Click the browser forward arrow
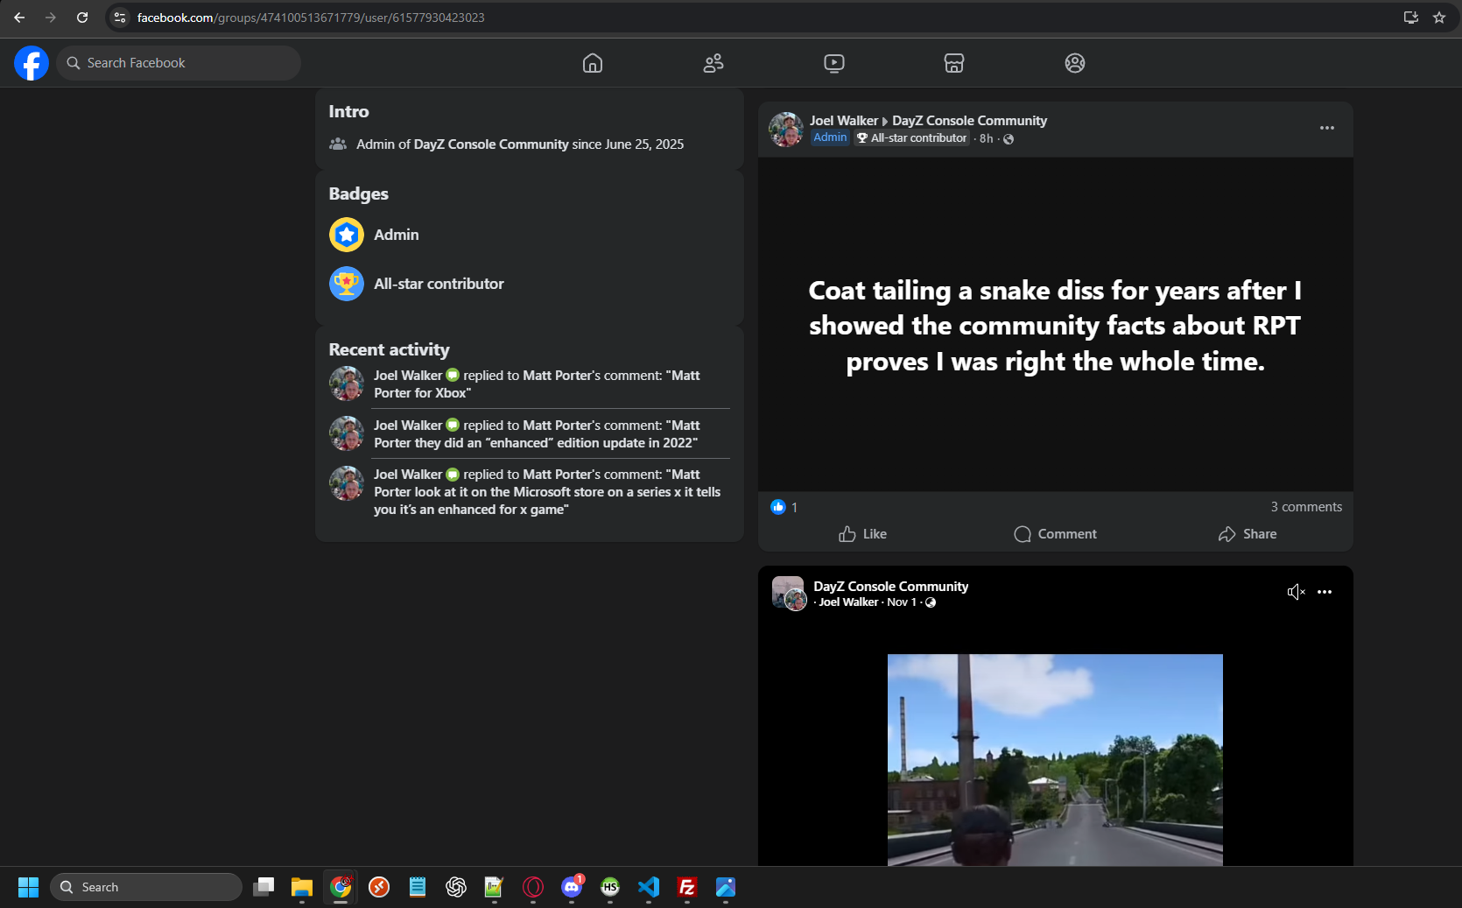This screenshot has width=1462, height=908. point(51,18)
